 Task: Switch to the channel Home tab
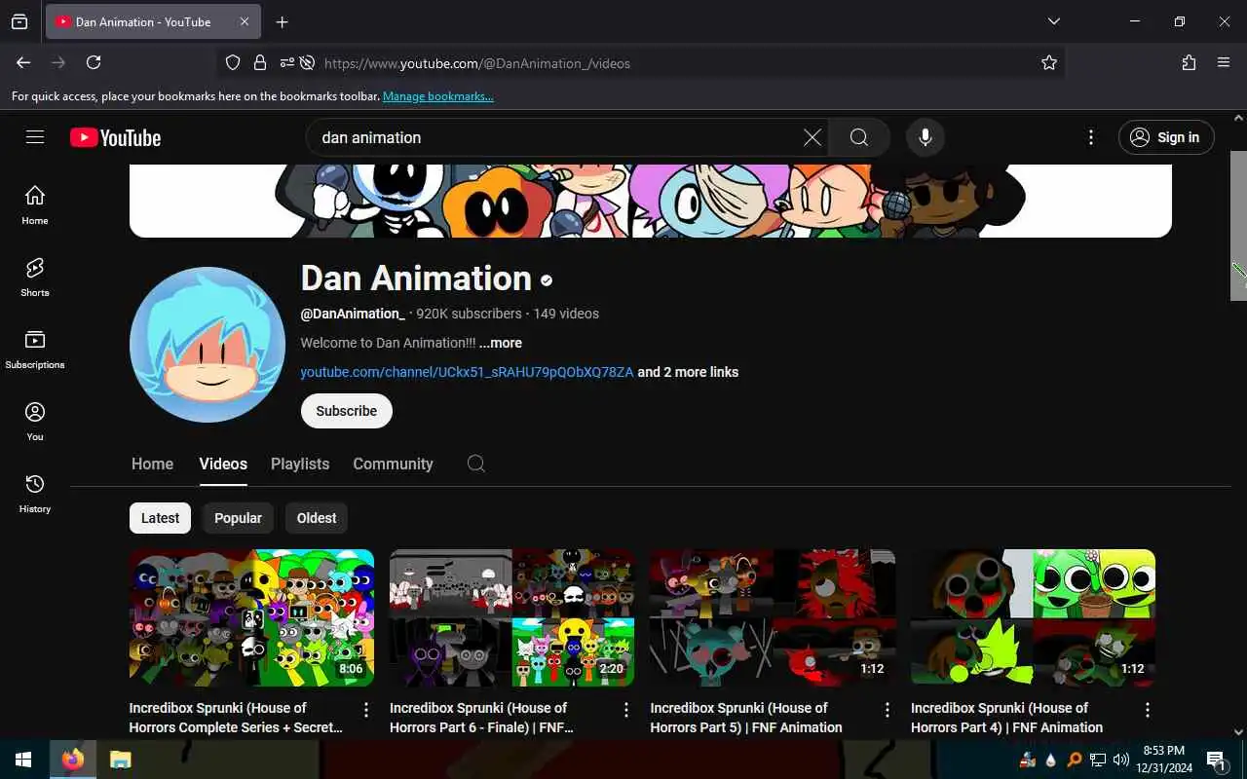tap(152, 464)
